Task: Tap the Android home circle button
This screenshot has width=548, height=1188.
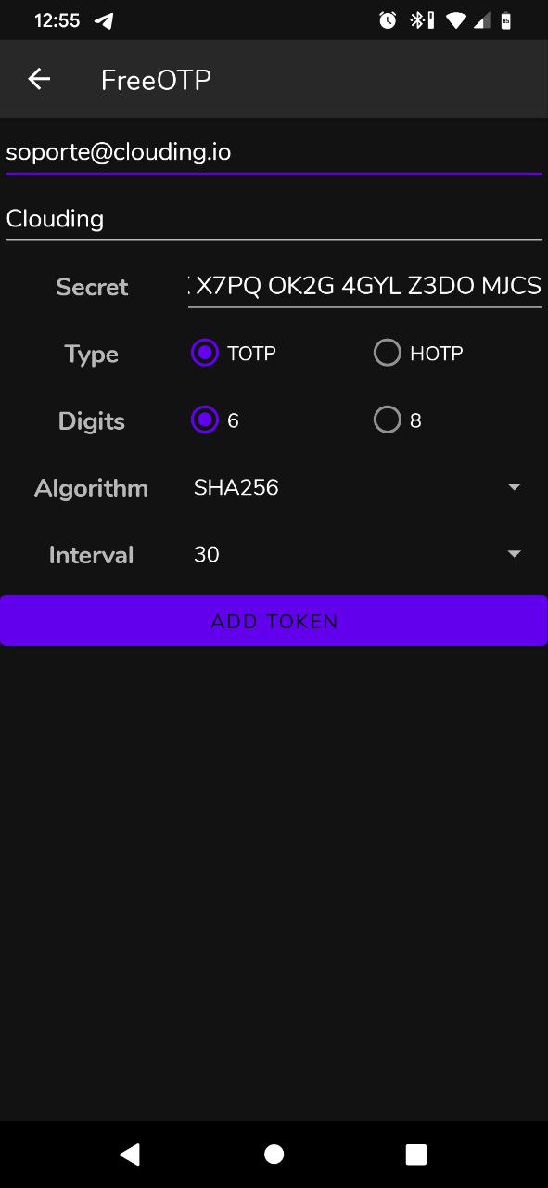Action: tap(274, 1154)
